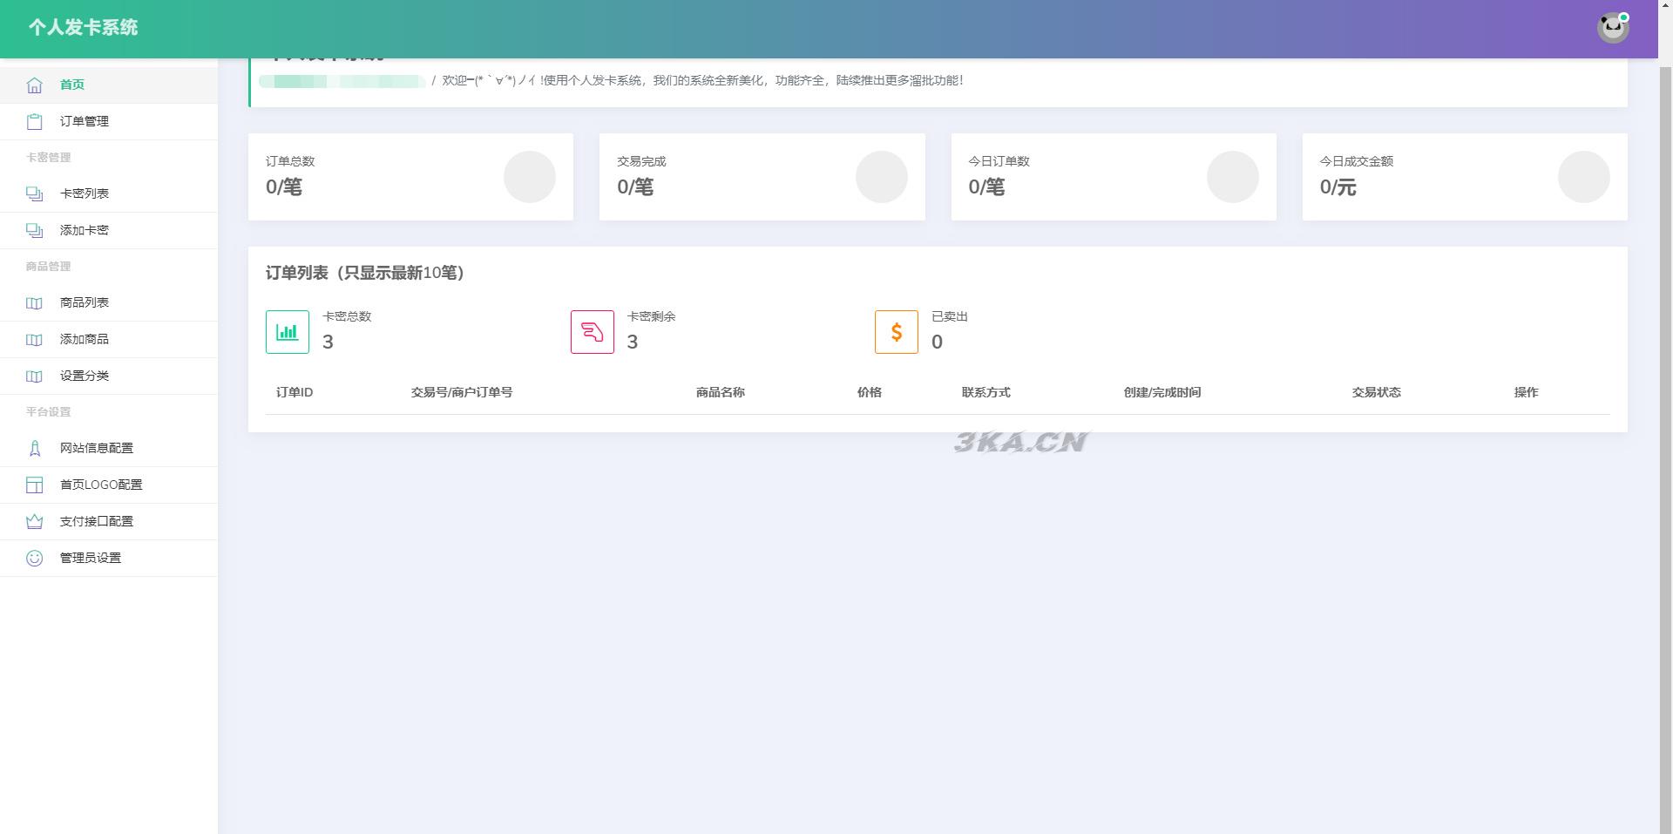Click the crown icon beside 支付接口配置
Image resolution: width=1673 pixels, height=834 pixels.
pos(34,521)
